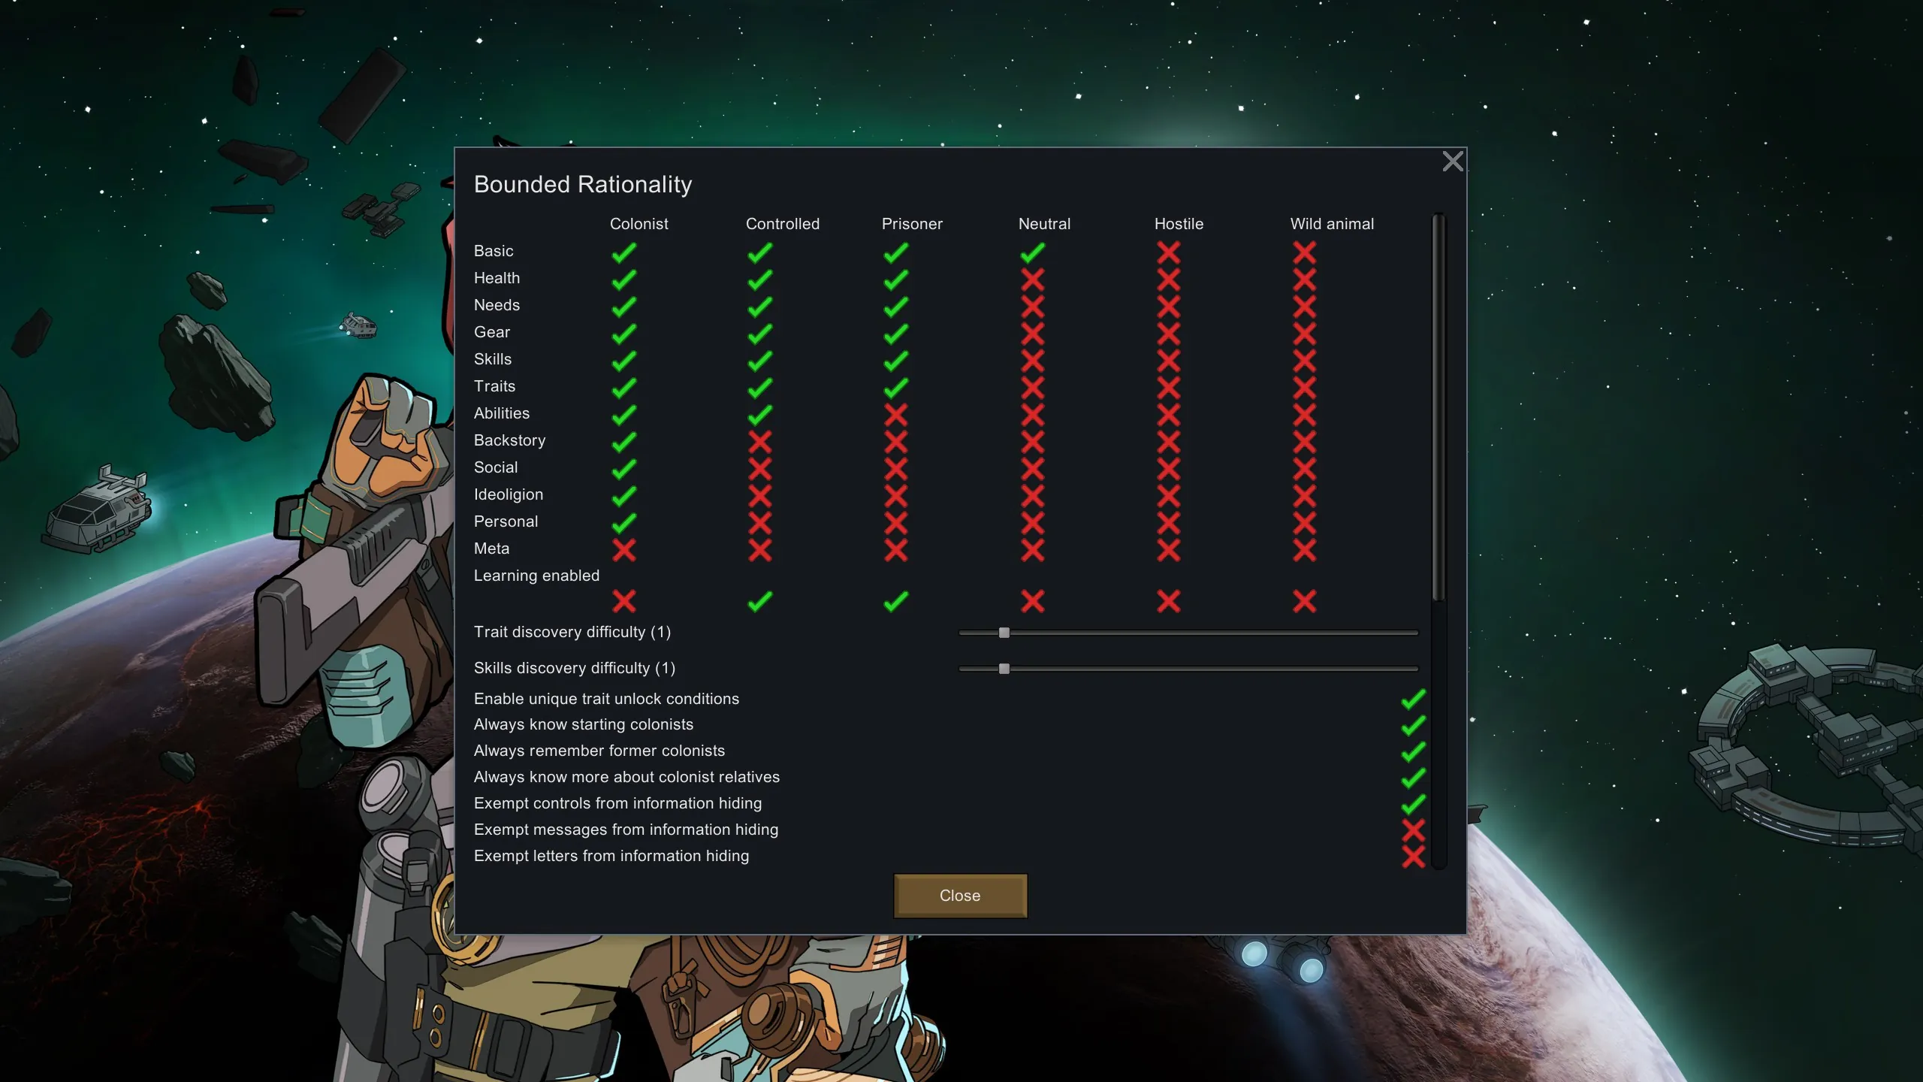Close the dialog with the X icon
Viewport: 1923px width, 1082px height.
coord(1453,162)
